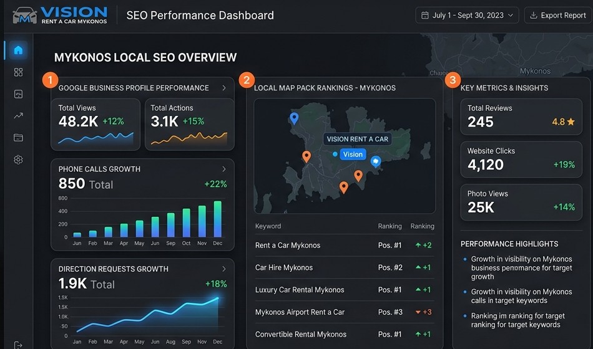Expand Google Business Profile Performance chevron
The height and width of the screenshot is (349, 593).
tap(224, 88)
